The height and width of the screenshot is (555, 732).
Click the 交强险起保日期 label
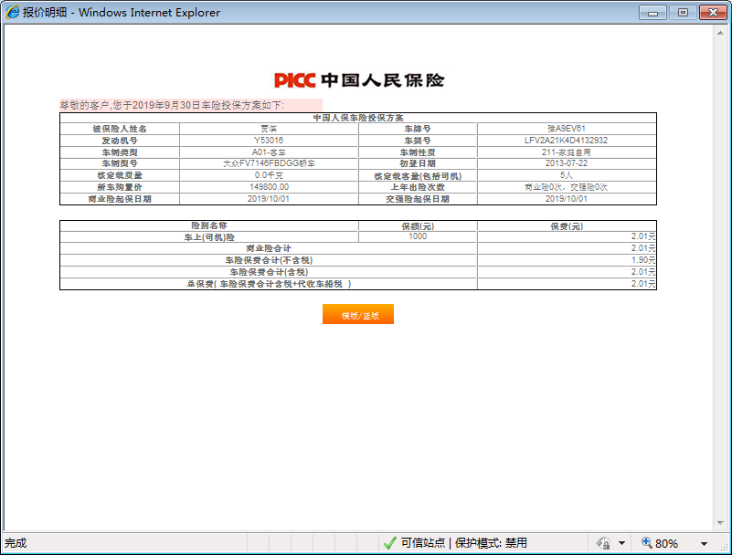tap(418, 199)
